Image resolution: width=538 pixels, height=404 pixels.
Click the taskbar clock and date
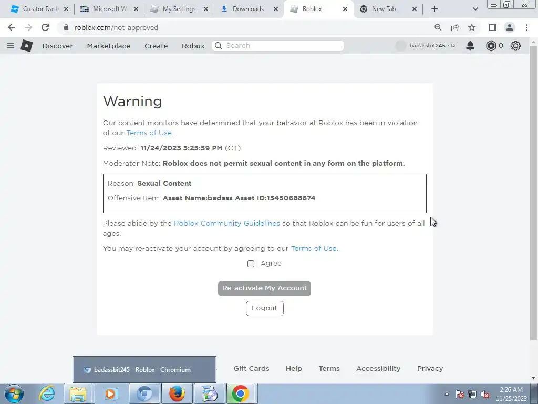[511, 394]
